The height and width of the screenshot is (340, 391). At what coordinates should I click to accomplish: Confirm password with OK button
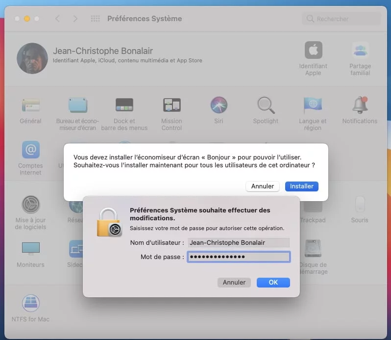point(273,282)
